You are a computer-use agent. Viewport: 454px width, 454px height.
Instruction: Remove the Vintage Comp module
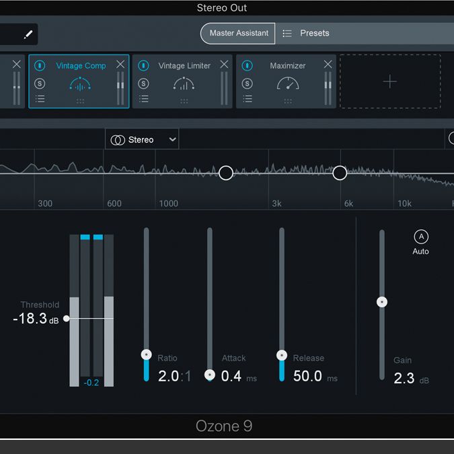click(x=120, y=64)
